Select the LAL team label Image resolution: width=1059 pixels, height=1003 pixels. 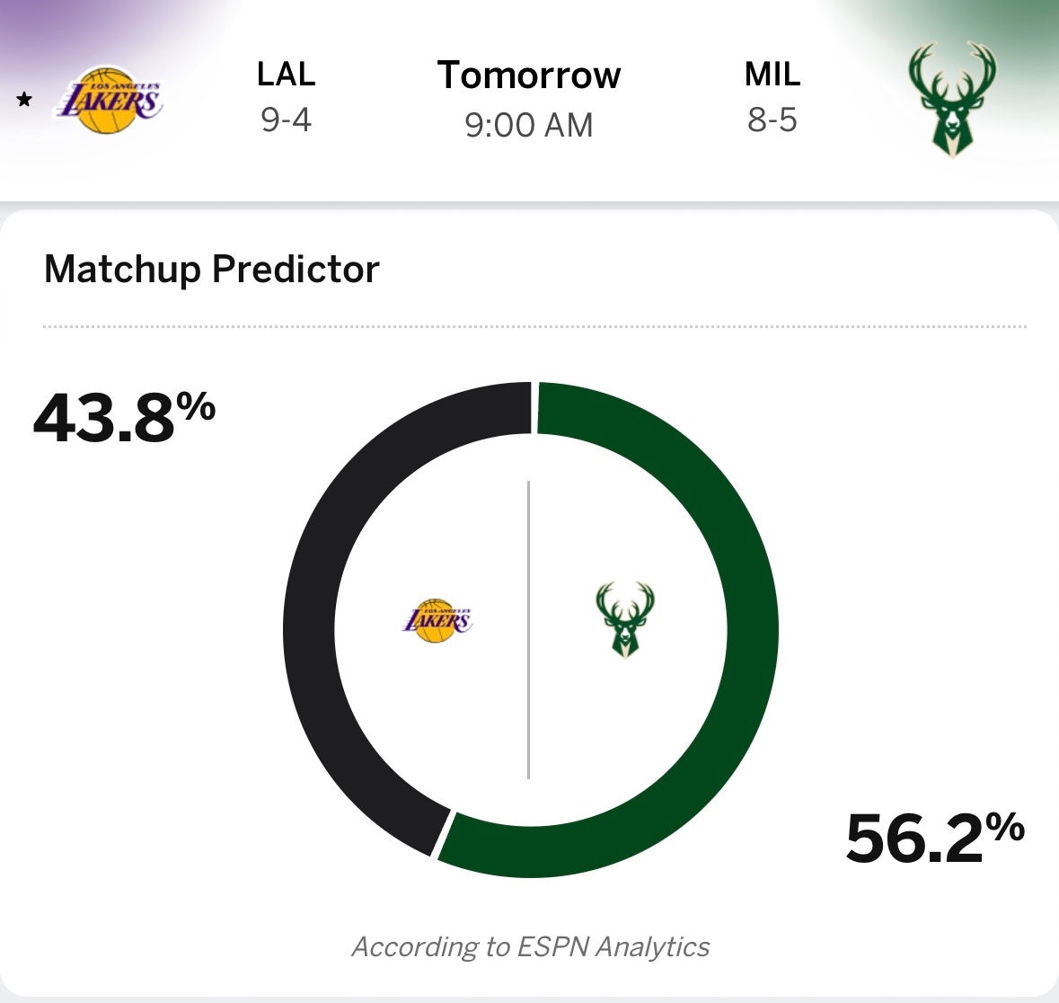tap(286, 75)
